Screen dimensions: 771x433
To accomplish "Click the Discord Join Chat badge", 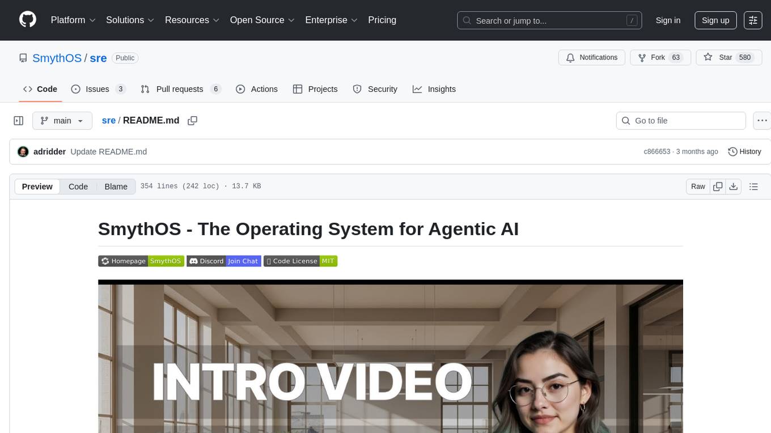I will 223,261.
